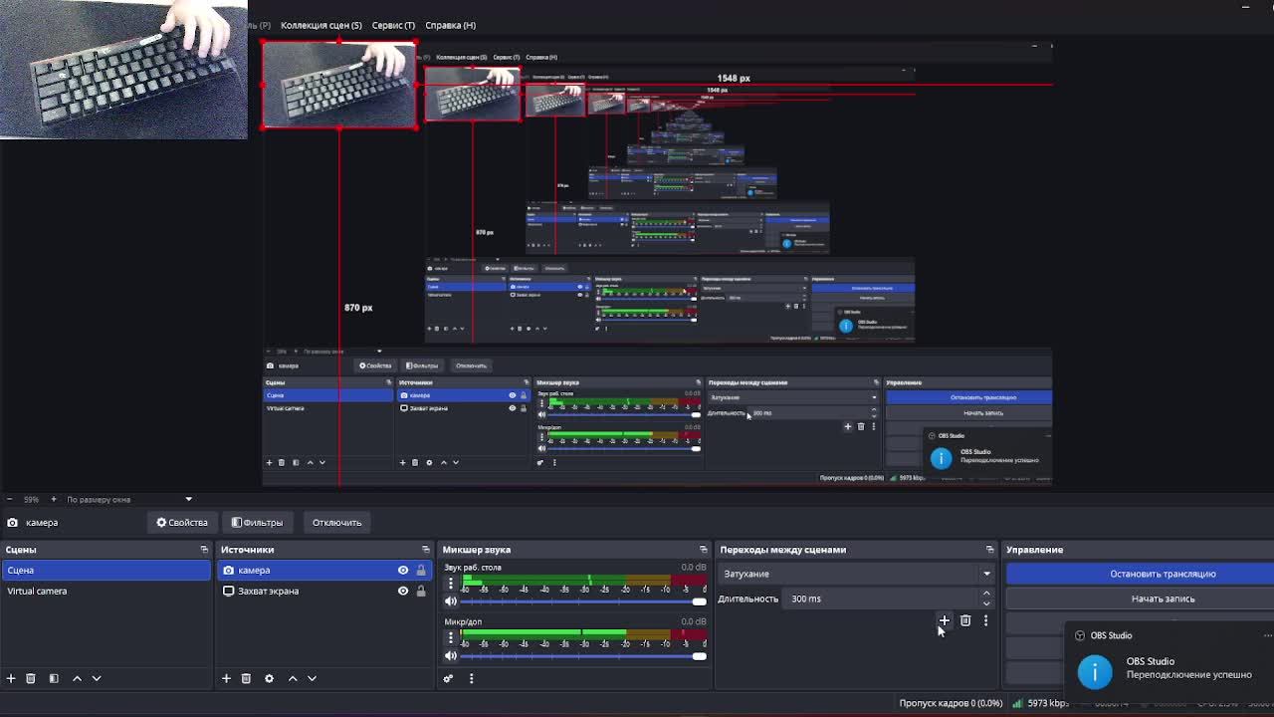The width and height of the screenshot is (1274, 717).
Task: Add a scene transition with plus icon
Action: 945,620
